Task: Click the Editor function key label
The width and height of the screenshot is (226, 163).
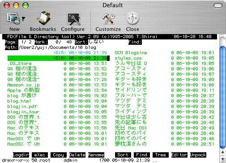Action: tap(179, 155)
